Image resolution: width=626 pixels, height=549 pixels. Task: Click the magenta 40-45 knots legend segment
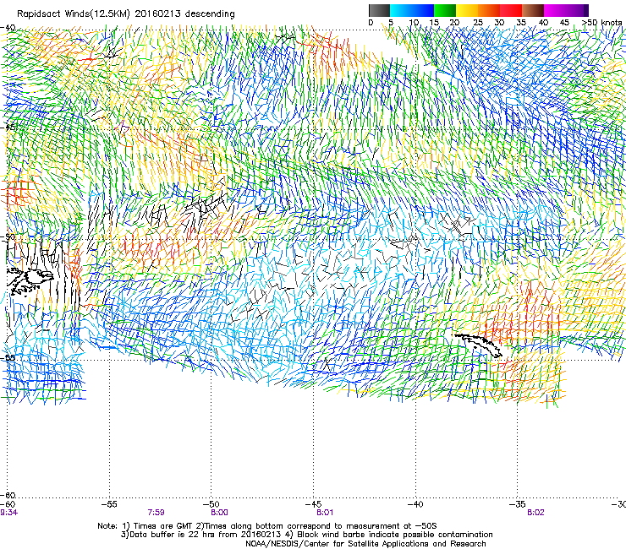pyautogui.click(x=555, y=10)
